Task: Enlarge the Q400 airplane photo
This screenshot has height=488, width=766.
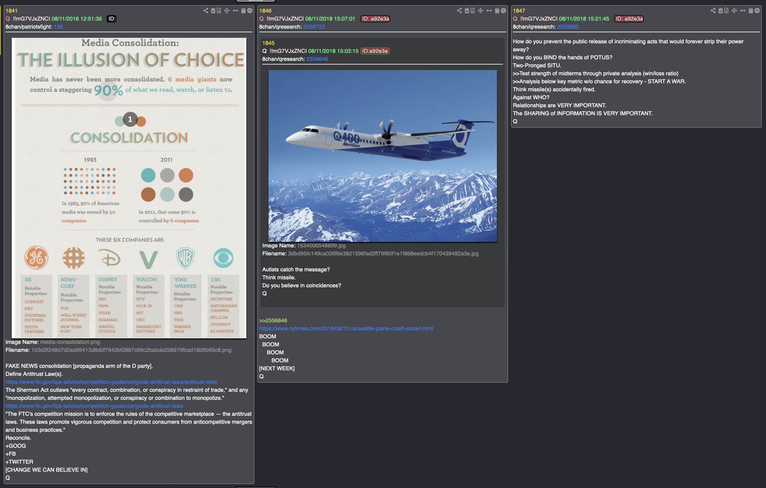Action: pos(383,156)
